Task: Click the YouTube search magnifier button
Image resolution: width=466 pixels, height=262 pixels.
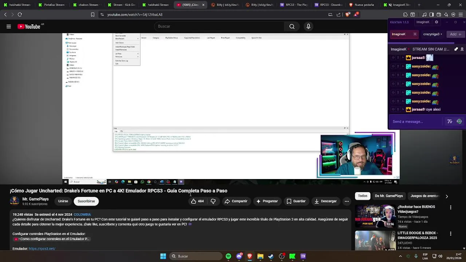Action: point(292,27)
